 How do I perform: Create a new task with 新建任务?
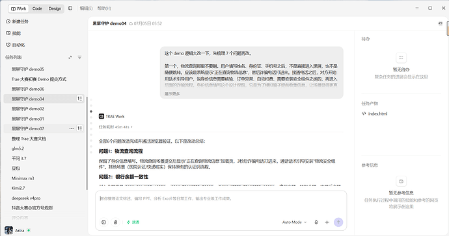(x=17, y=21)
